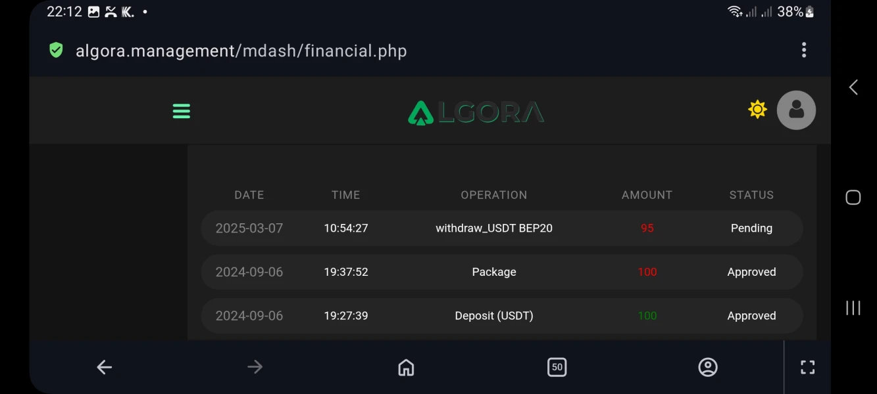
Task: Select the Deposit (USDT) operation row
Action: [494, 316]
